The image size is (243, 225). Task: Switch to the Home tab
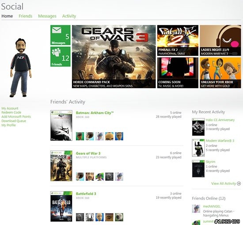click(7, 16)
